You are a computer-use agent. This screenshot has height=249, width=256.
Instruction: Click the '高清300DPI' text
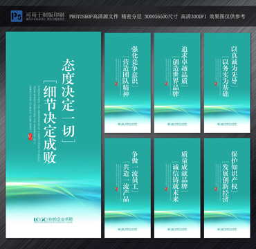coord(194,17)
